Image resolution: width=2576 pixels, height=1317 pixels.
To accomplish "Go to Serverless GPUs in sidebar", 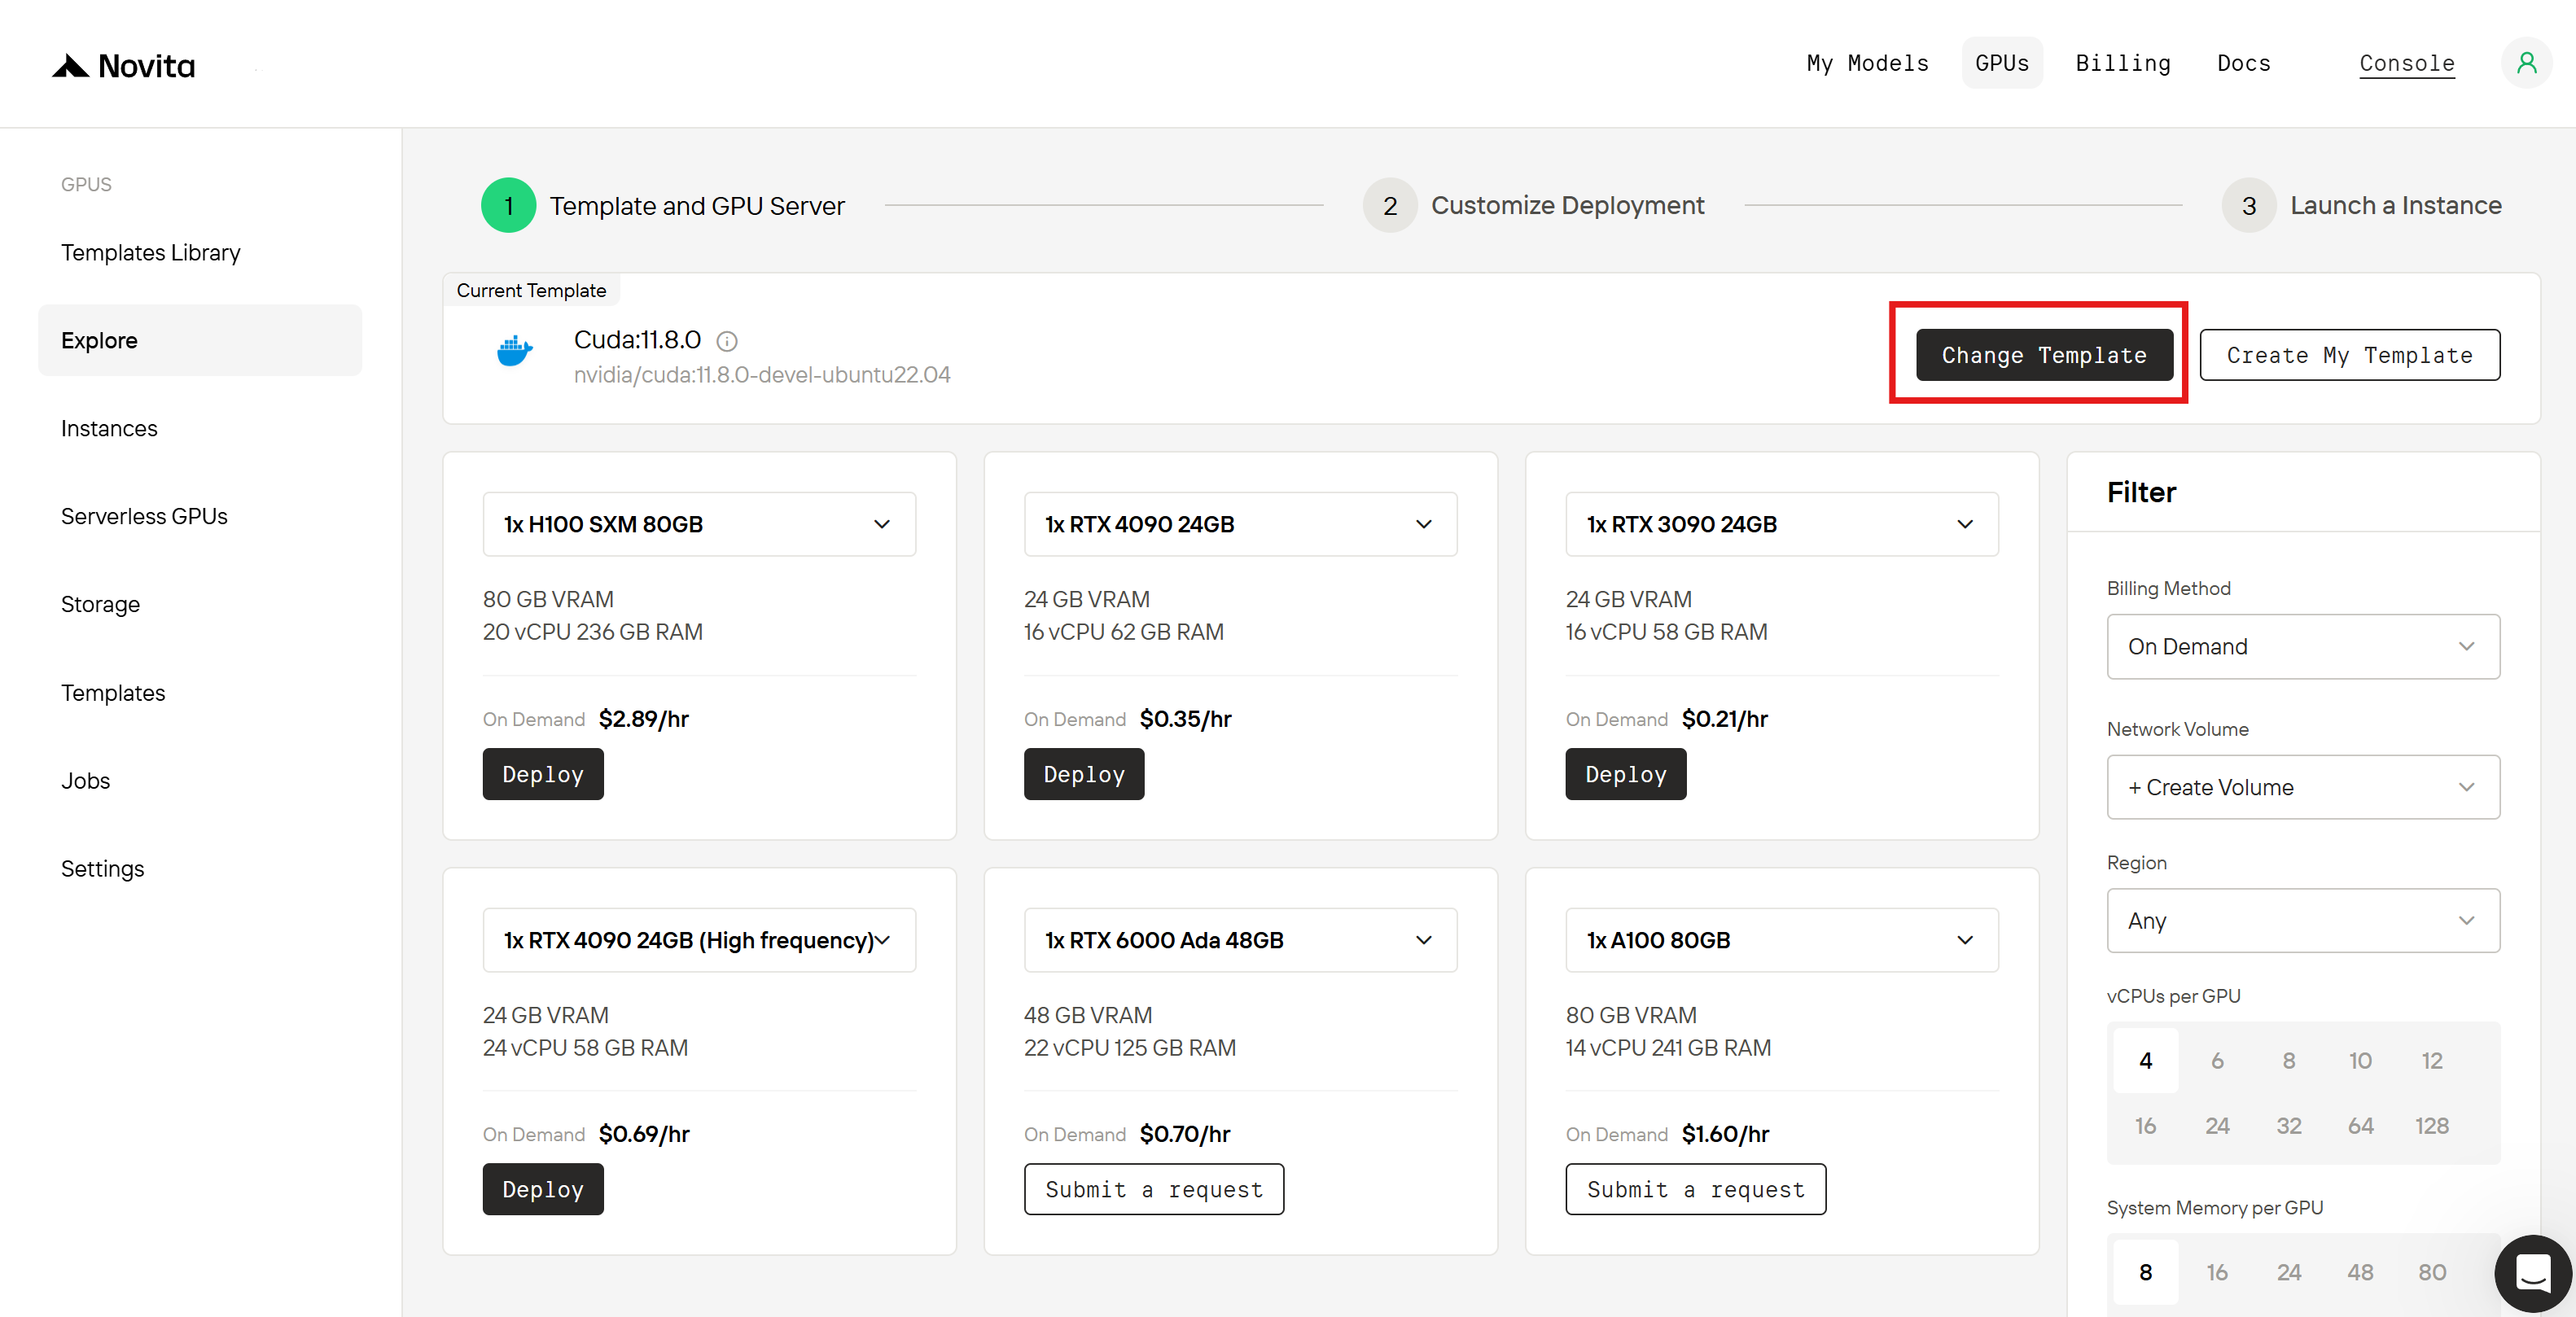I will [144, 516].
